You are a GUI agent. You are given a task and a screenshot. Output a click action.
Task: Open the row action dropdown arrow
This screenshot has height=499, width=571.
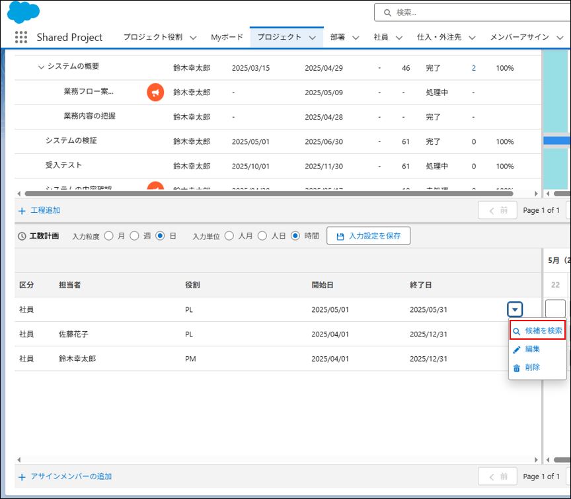(515, 309)
